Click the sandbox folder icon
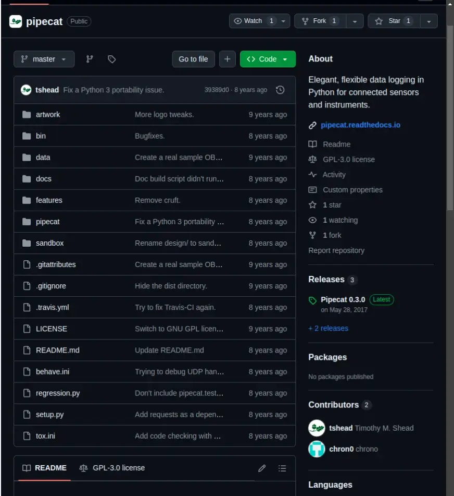454x496 pixels. pos(27,243)
